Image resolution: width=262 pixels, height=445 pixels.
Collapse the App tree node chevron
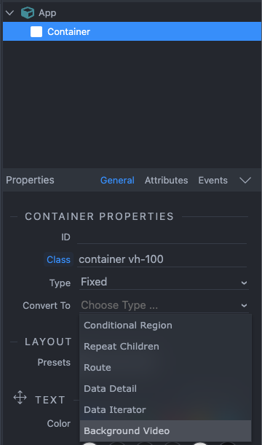coord(10,13)
